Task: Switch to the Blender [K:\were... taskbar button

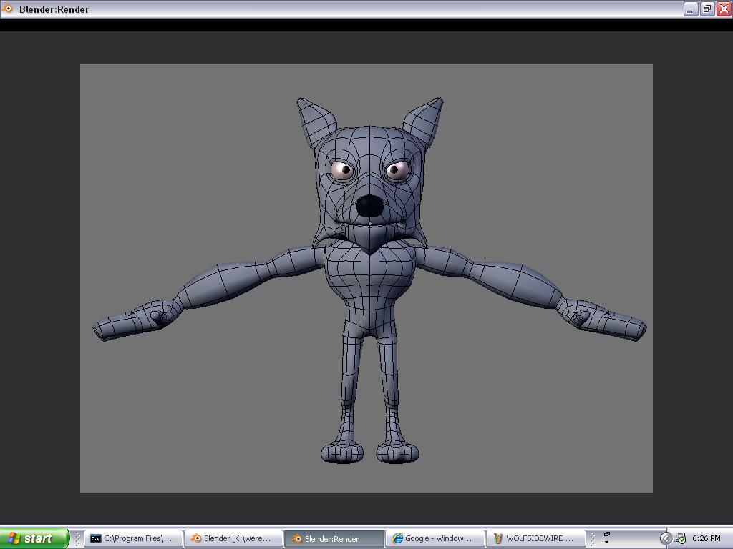Action: click(x=234, y=538)
